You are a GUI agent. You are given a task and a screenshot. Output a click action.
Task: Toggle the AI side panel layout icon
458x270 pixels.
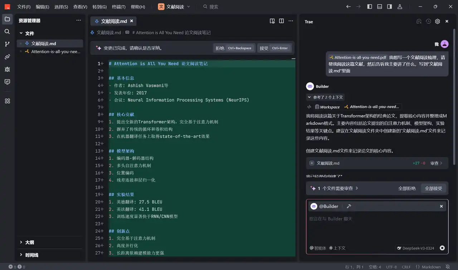pos(390,6)
